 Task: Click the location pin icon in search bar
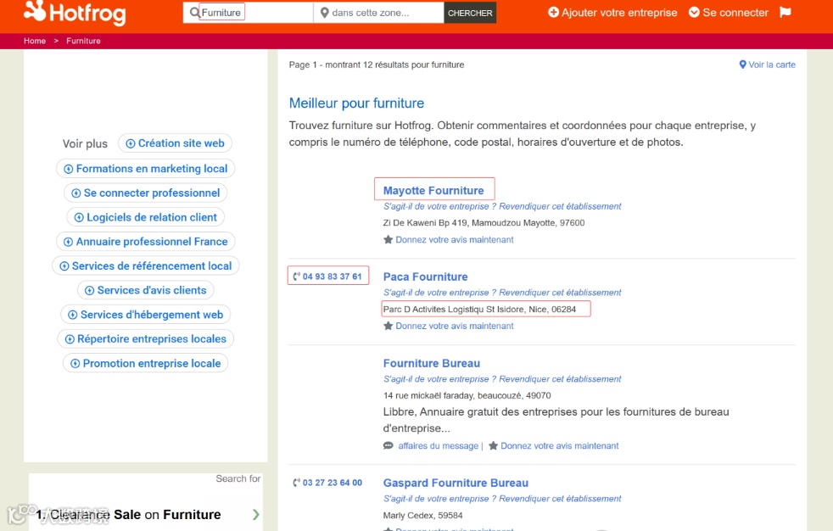pyautogui.click(x=325, y=13)
